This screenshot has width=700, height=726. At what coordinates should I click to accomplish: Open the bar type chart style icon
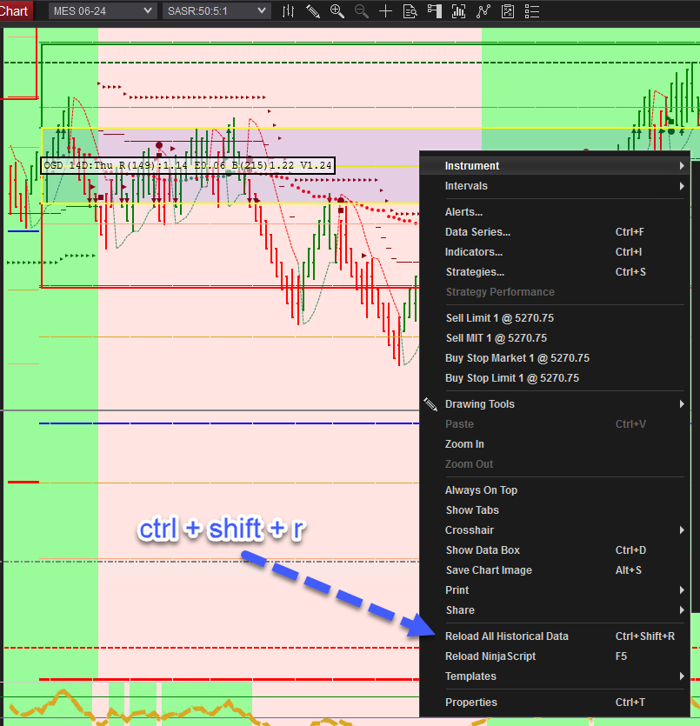click(288, 11)
